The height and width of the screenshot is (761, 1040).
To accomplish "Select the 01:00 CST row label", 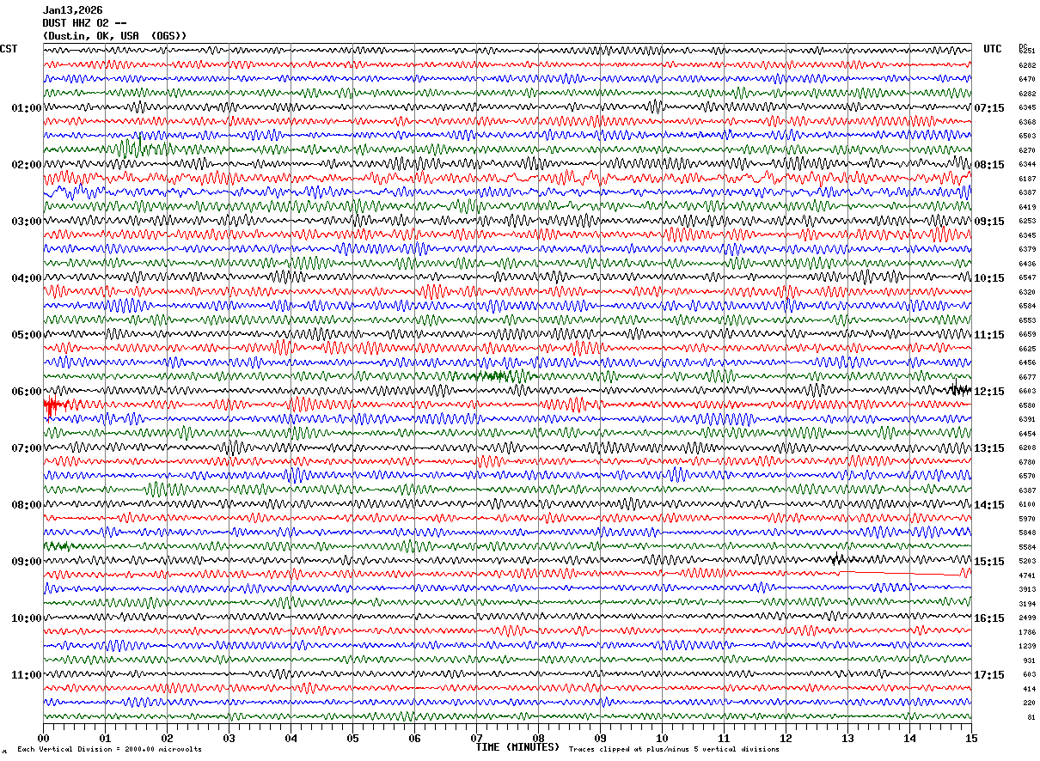I will click(27, 108).
